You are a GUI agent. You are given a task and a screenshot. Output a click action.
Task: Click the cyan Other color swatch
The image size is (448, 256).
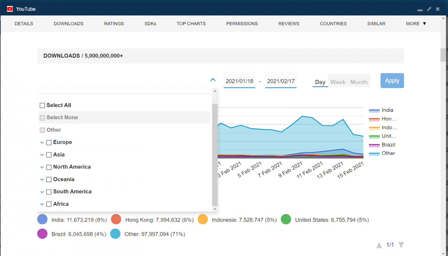pos(374,153)
